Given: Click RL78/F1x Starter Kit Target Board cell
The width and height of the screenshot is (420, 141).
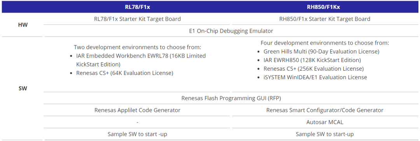Looking at the screenshot, I should click(x=137, y=19).
